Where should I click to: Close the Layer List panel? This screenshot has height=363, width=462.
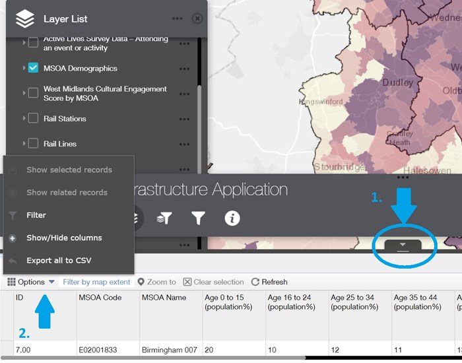point(197,19)
